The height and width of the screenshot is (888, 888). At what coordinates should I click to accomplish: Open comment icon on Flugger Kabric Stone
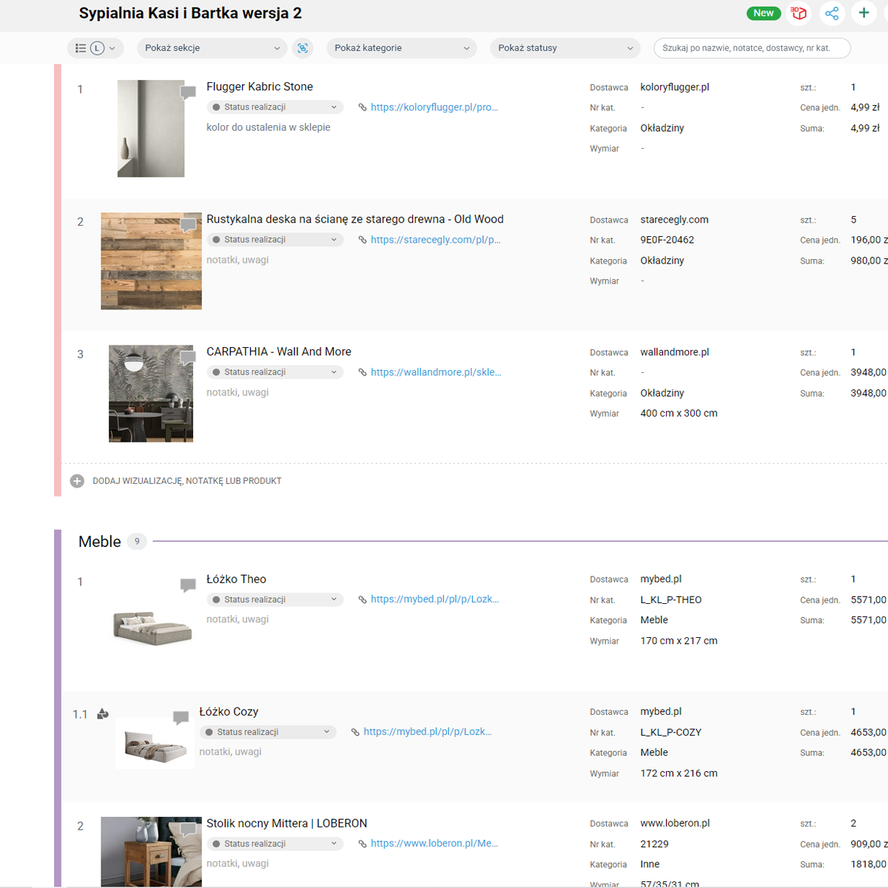pyautogui.click(x=188, y=92)
